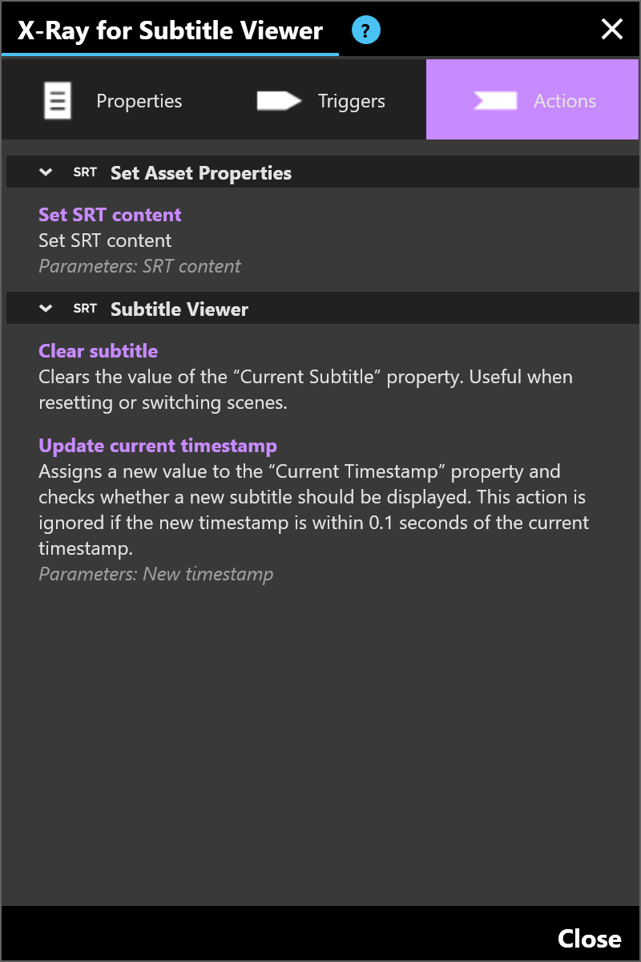The height and width of the screenshot is (962, 641).
Task: Click the Properties document icon
Action: [58, 101]
